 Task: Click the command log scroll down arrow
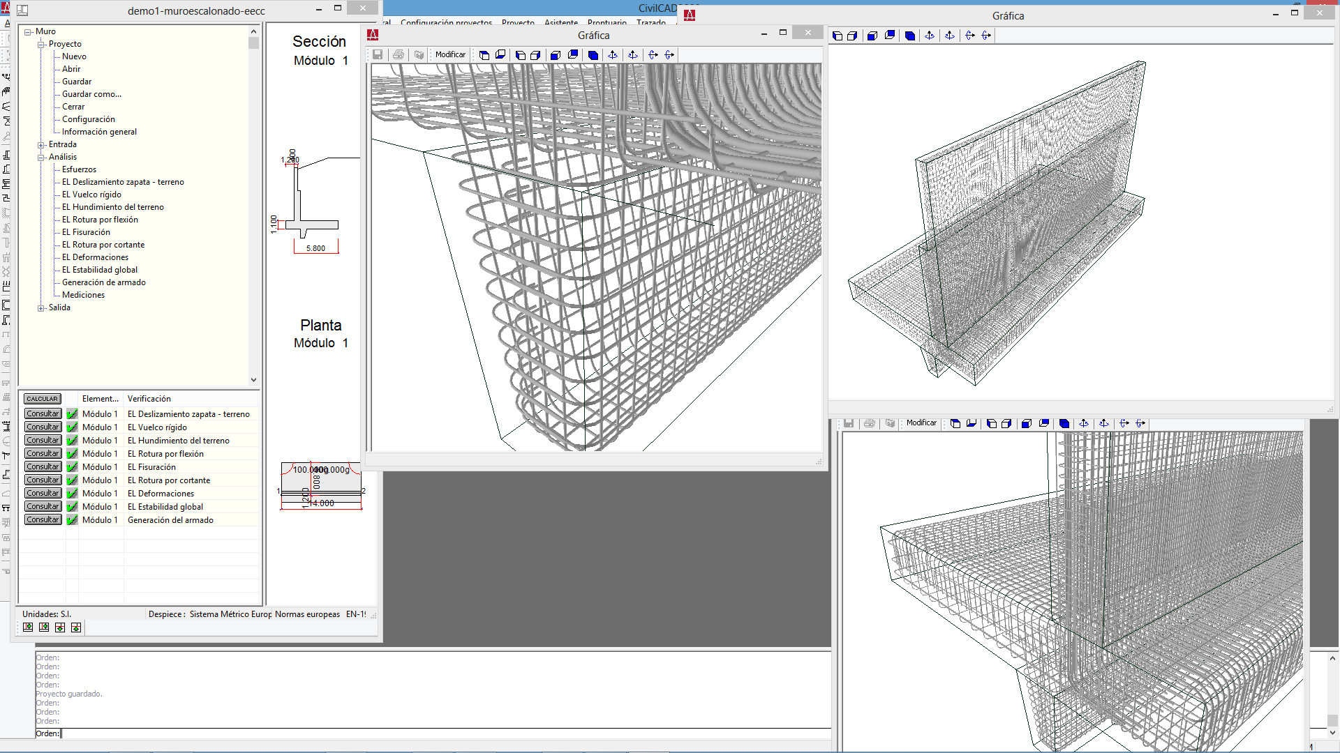(1332, 733)
